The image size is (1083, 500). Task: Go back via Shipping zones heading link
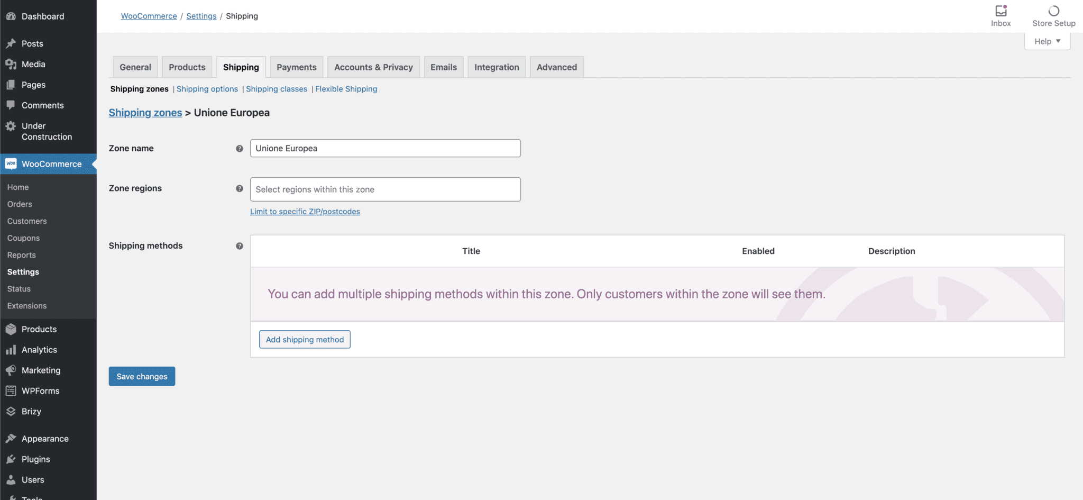145,113
